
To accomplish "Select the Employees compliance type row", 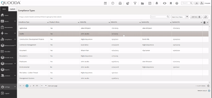I will [113, 62].
